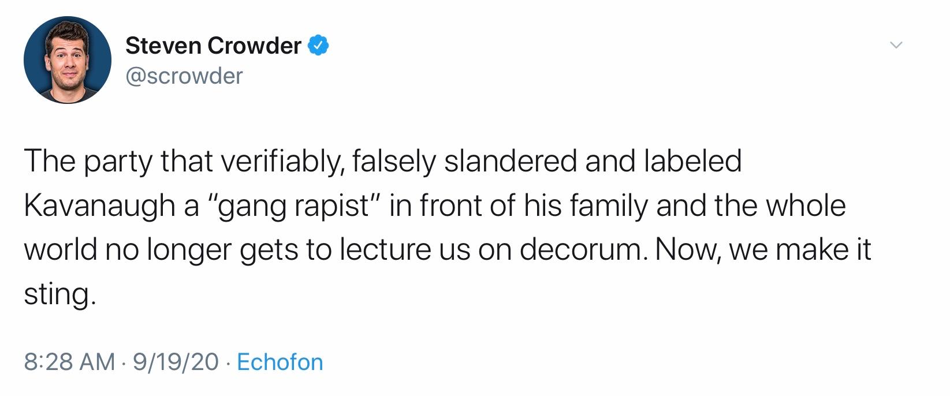Image resolution: width=950 pixels, height=396 pixels.
Task: Click the blue verified badge
Action: (318, 46)
